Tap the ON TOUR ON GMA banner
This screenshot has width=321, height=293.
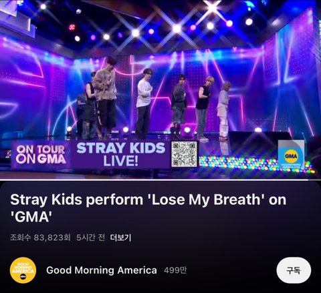(41, 154)
